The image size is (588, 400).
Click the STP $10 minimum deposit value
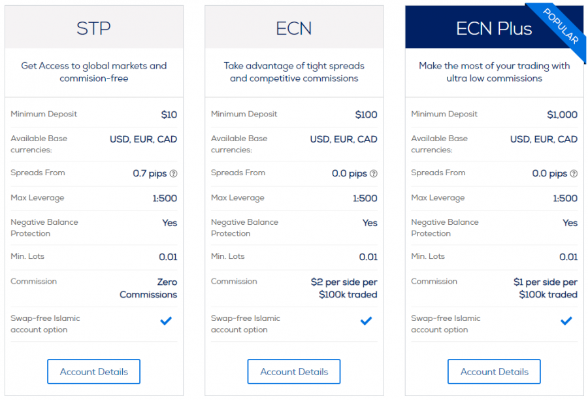[x=169, y=114]
